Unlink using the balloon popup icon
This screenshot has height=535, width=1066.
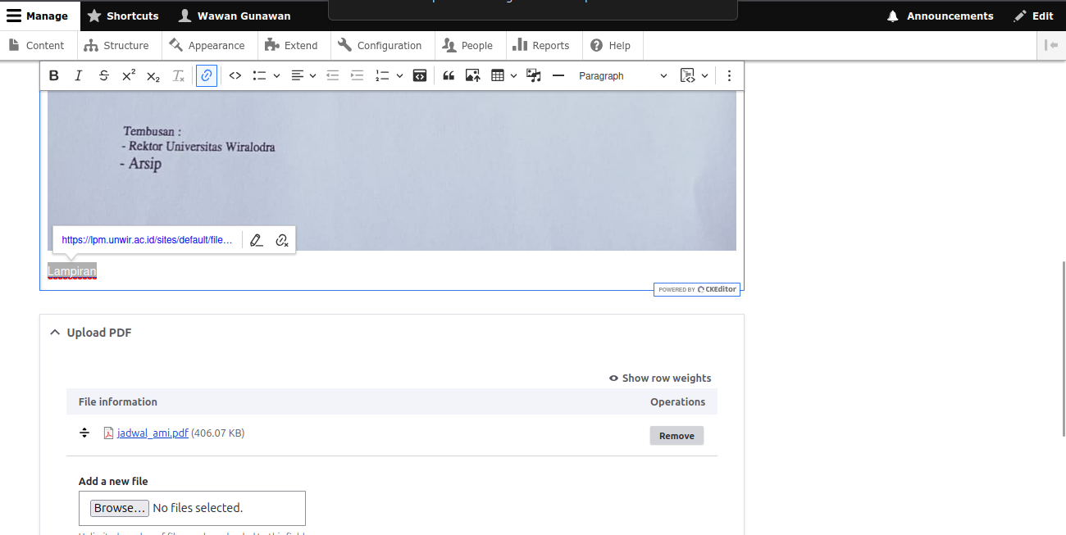click(282, 240)
